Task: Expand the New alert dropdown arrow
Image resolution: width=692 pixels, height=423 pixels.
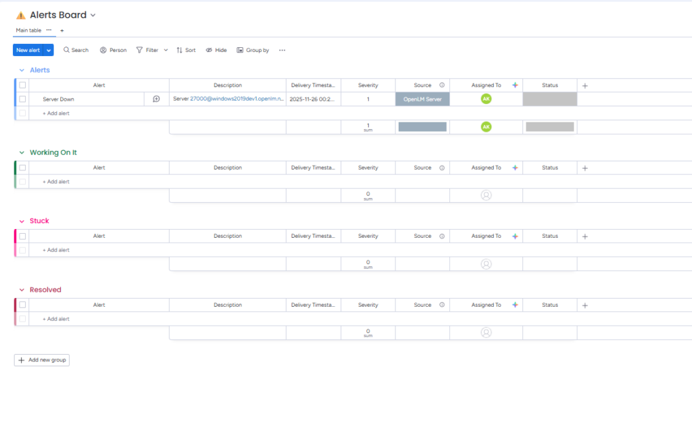Action: (x=49, y=50)
